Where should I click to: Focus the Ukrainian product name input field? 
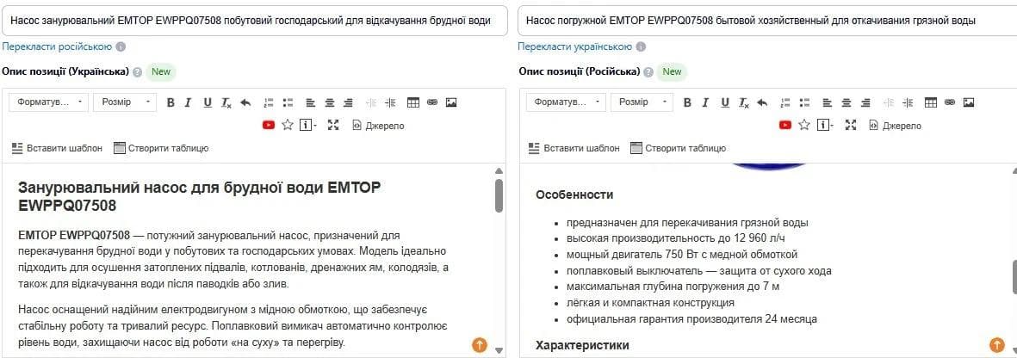255,22
